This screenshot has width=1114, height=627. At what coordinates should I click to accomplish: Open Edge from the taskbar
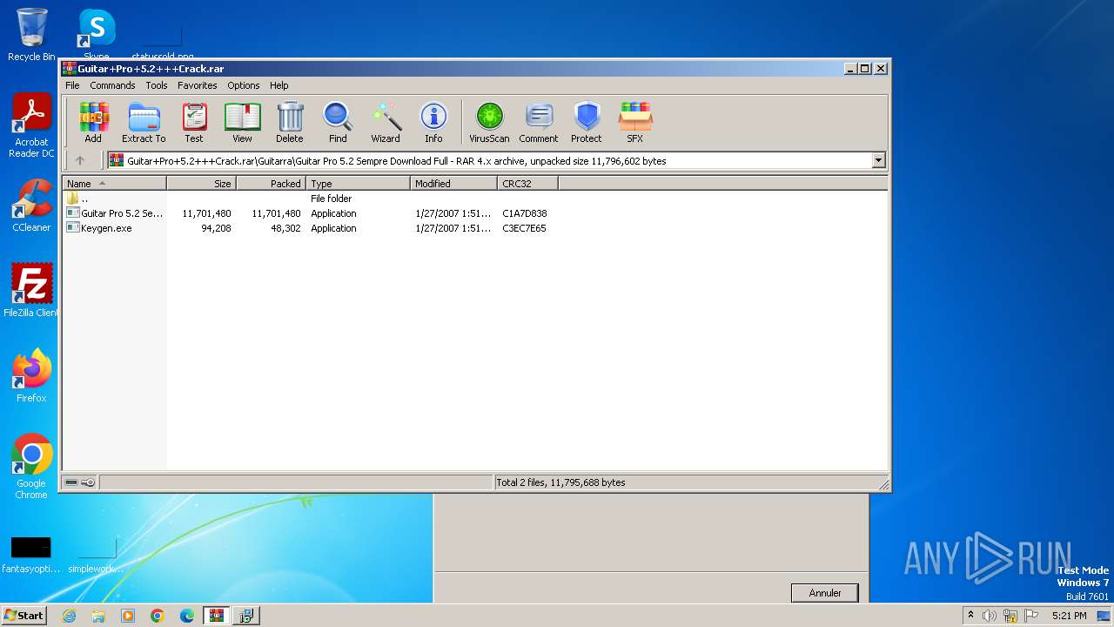[x=187, y=616]
